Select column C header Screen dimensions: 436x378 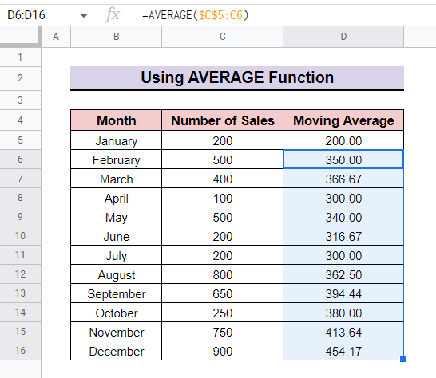223,37
